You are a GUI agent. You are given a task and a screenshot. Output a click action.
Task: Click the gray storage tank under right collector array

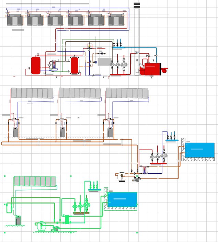click(110, 132)
